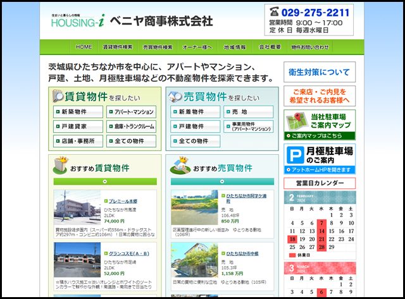Screen dimensions: 405x299
Task: Select 新築物件 under rental search
Action: tap(78, 112)
